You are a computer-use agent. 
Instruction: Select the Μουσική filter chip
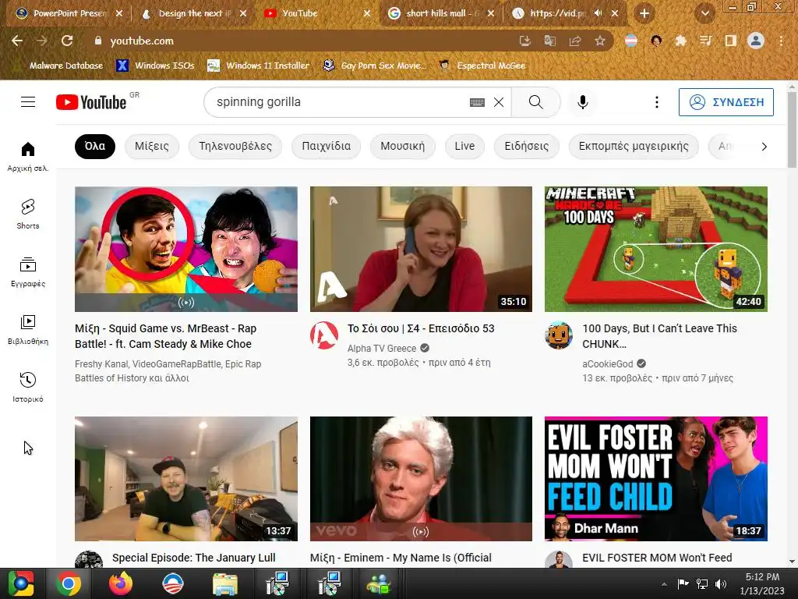point(403,146)
